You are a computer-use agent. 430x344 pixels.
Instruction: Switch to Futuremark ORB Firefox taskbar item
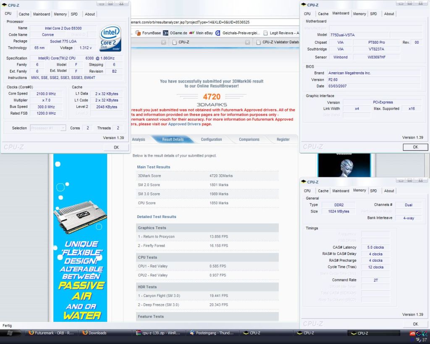point(51,333)
